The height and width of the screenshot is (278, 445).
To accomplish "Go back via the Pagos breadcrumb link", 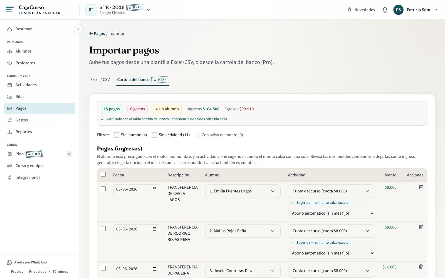I will coord(97,34).
